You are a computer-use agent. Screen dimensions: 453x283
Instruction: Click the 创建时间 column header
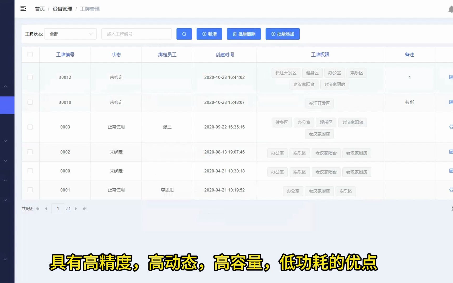(225, 55)
